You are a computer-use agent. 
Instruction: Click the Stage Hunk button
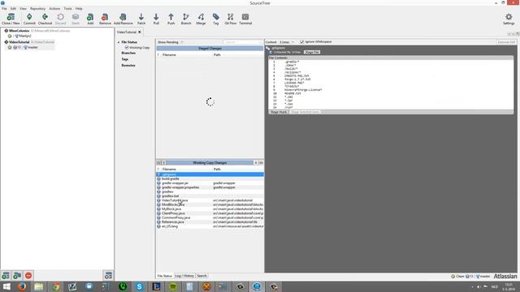coord(279,112)
